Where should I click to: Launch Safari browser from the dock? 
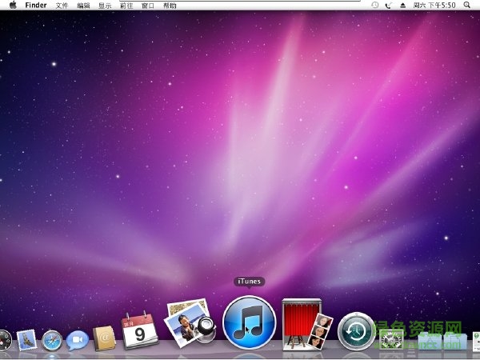pos(52,342)
